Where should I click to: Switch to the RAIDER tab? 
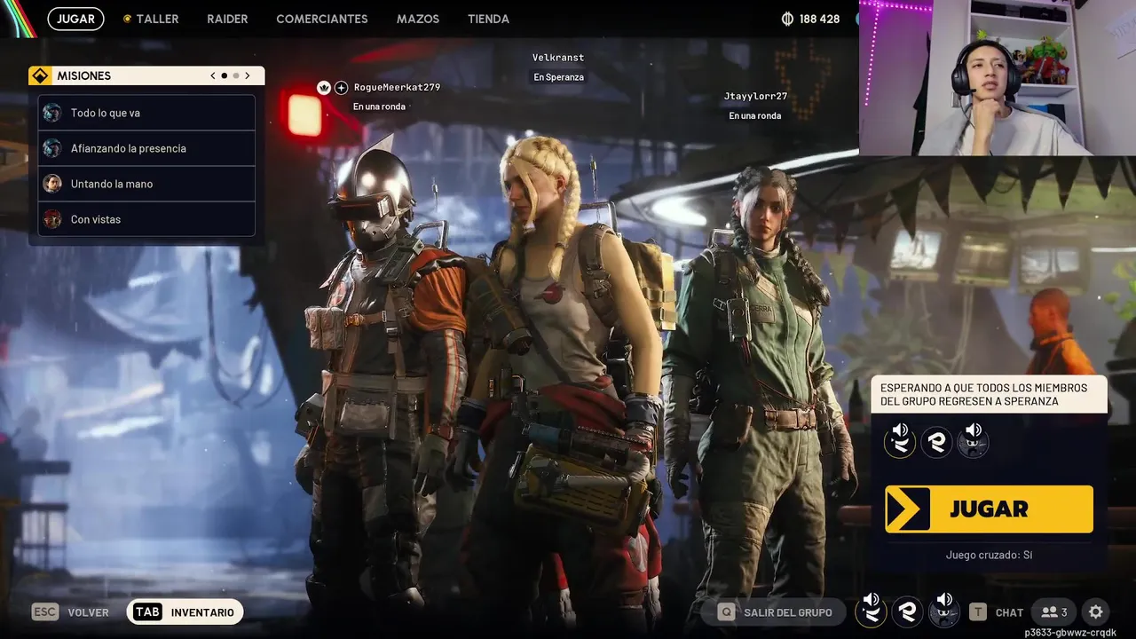click(x=227, y=19)
